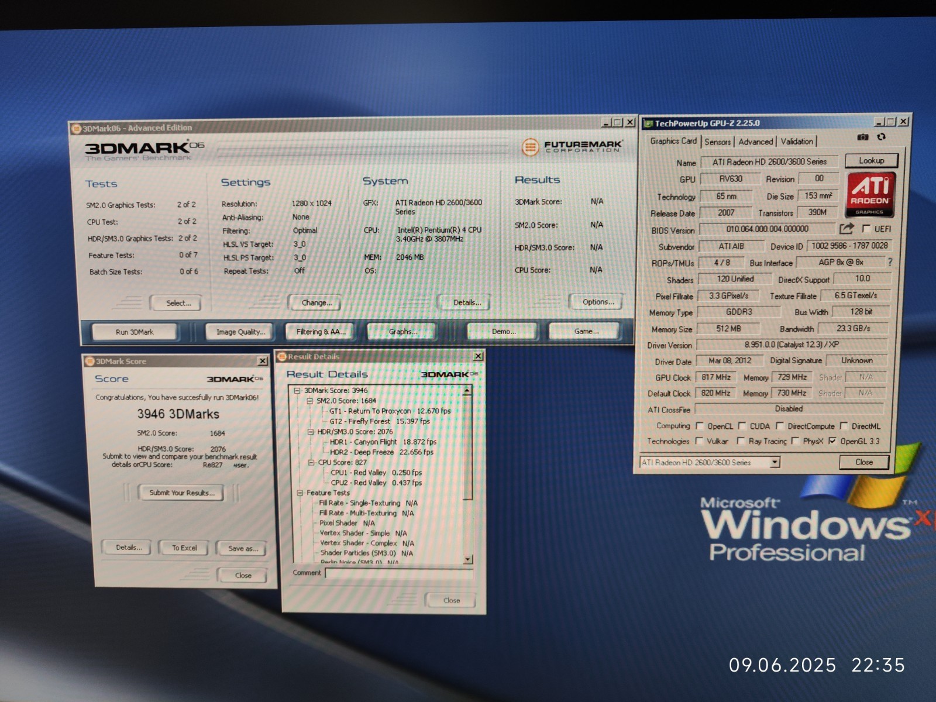Click Submit Your Results button
The width and height of the screenshot is (936, 702).
coord(181,493)
